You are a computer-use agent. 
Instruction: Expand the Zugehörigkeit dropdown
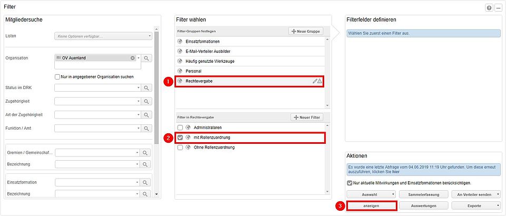point(98,101)
